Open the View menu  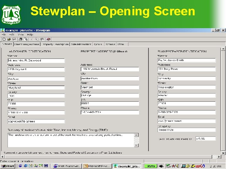click(21, 34)
